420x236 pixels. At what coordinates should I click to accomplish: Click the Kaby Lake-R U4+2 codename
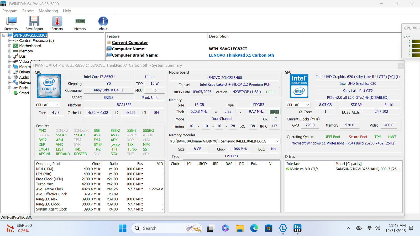click(109, 90)
